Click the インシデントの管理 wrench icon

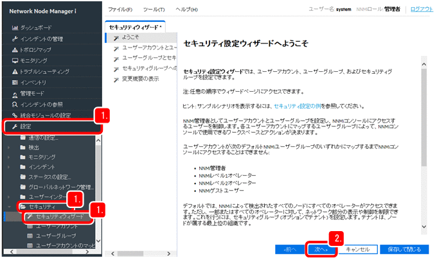[x=15, y=39]
